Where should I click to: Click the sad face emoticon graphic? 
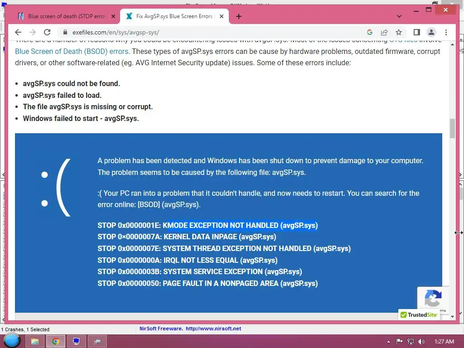[x=56, y=188]
